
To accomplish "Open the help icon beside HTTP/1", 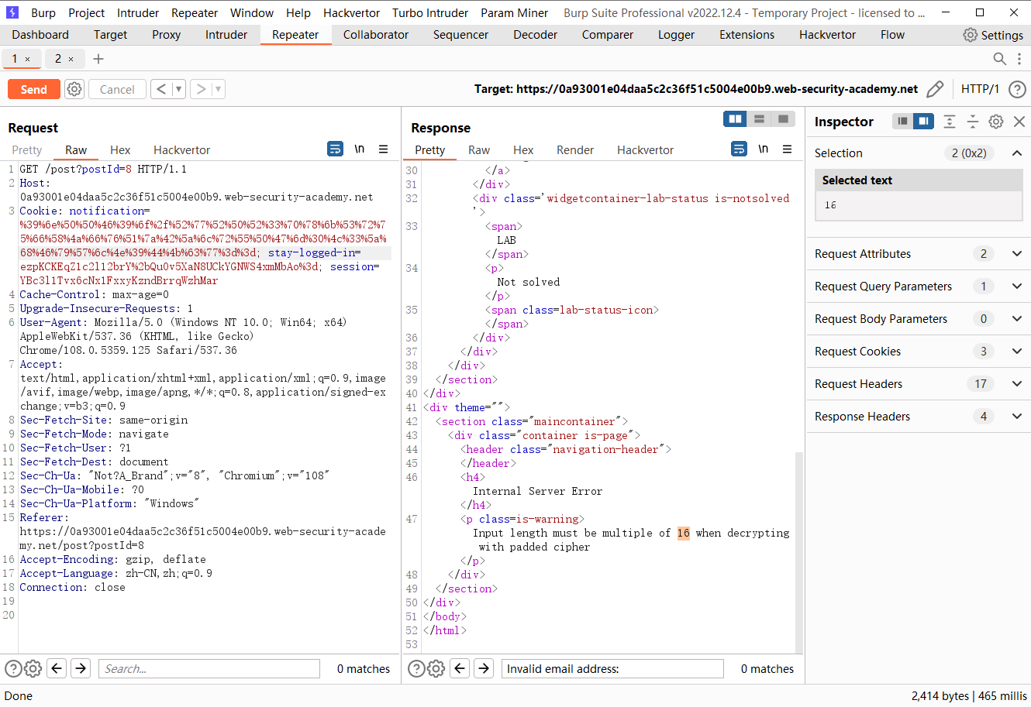I will [x=1017, y=89].
